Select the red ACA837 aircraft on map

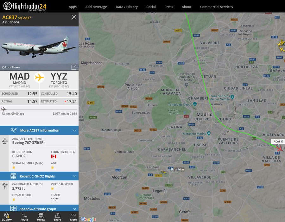pos(280,148)
